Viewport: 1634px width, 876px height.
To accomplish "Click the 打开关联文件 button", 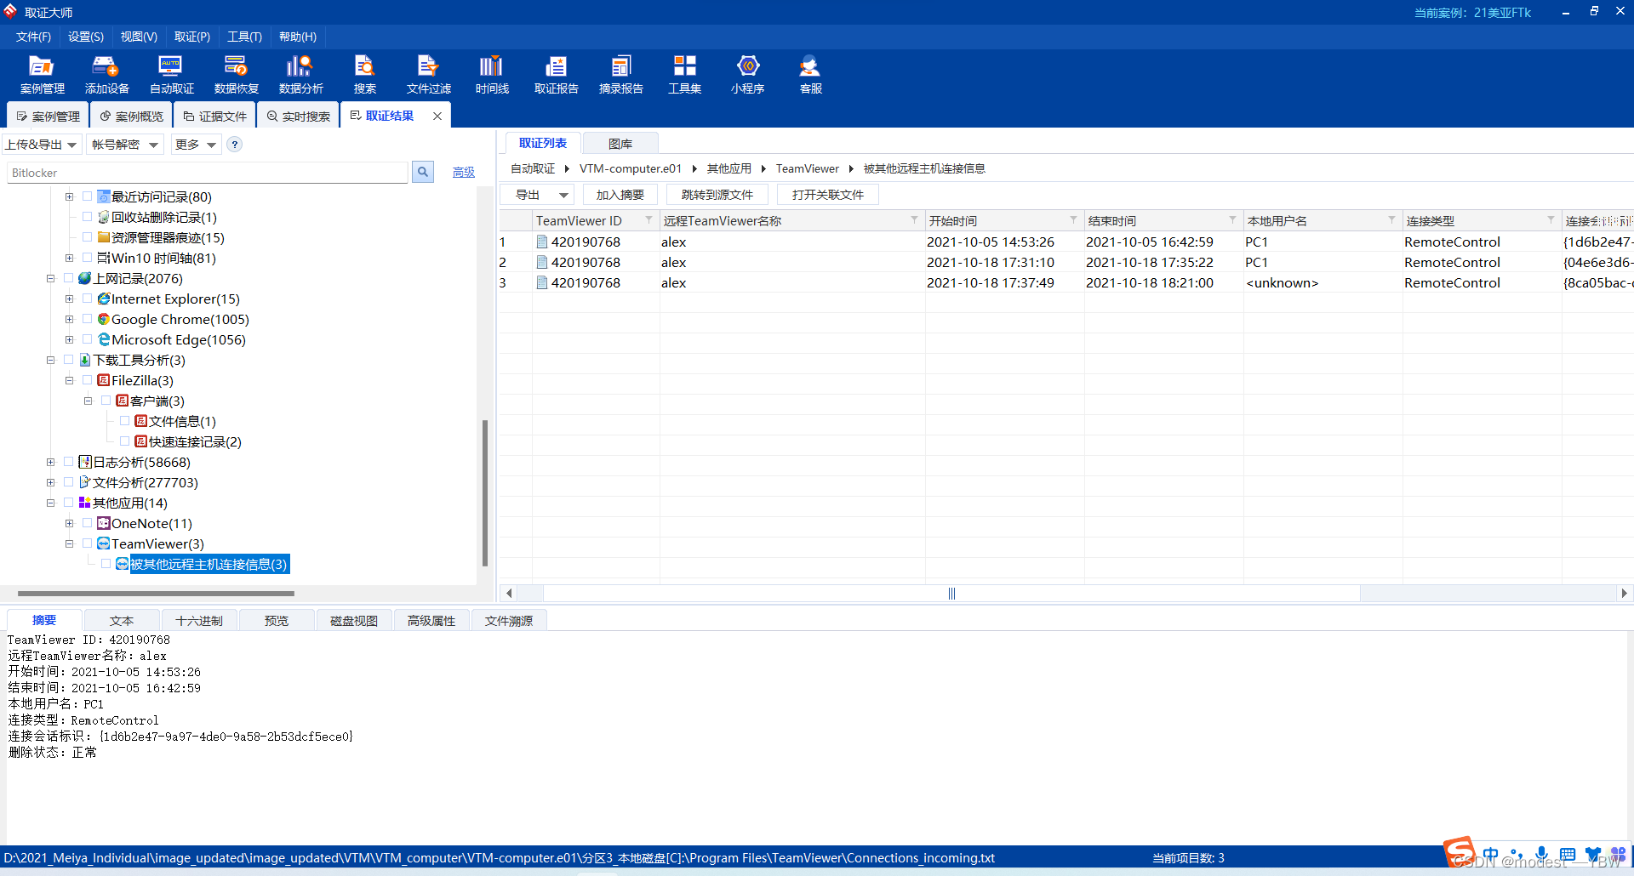I will tap(828, 195).
